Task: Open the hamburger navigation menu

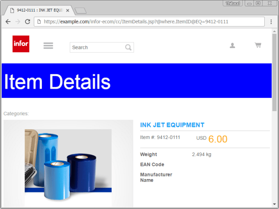Action: coord(48,46)
